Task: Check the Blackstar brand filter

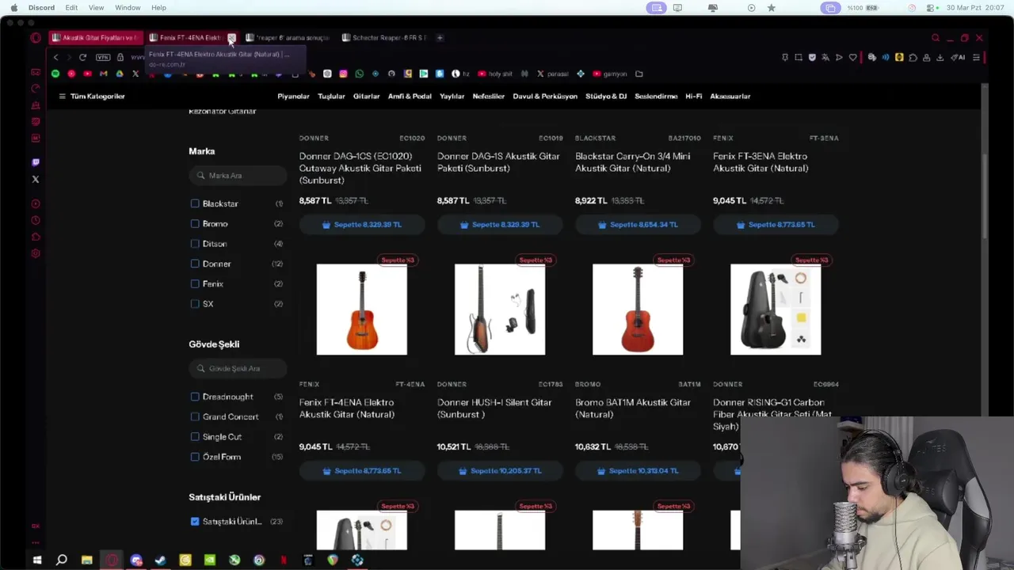Action: click(195, 203)
